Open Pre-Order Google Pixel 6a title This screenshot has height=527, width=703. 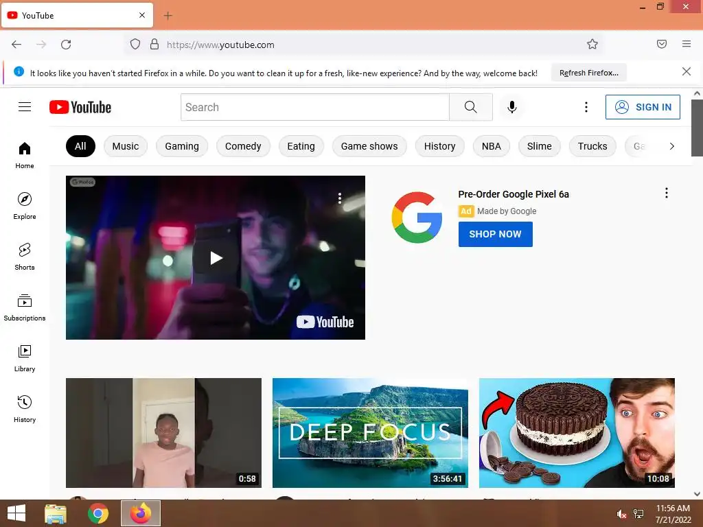coord(514,194)
